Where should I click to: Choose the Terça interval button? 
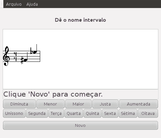click(x=56, y=113)
